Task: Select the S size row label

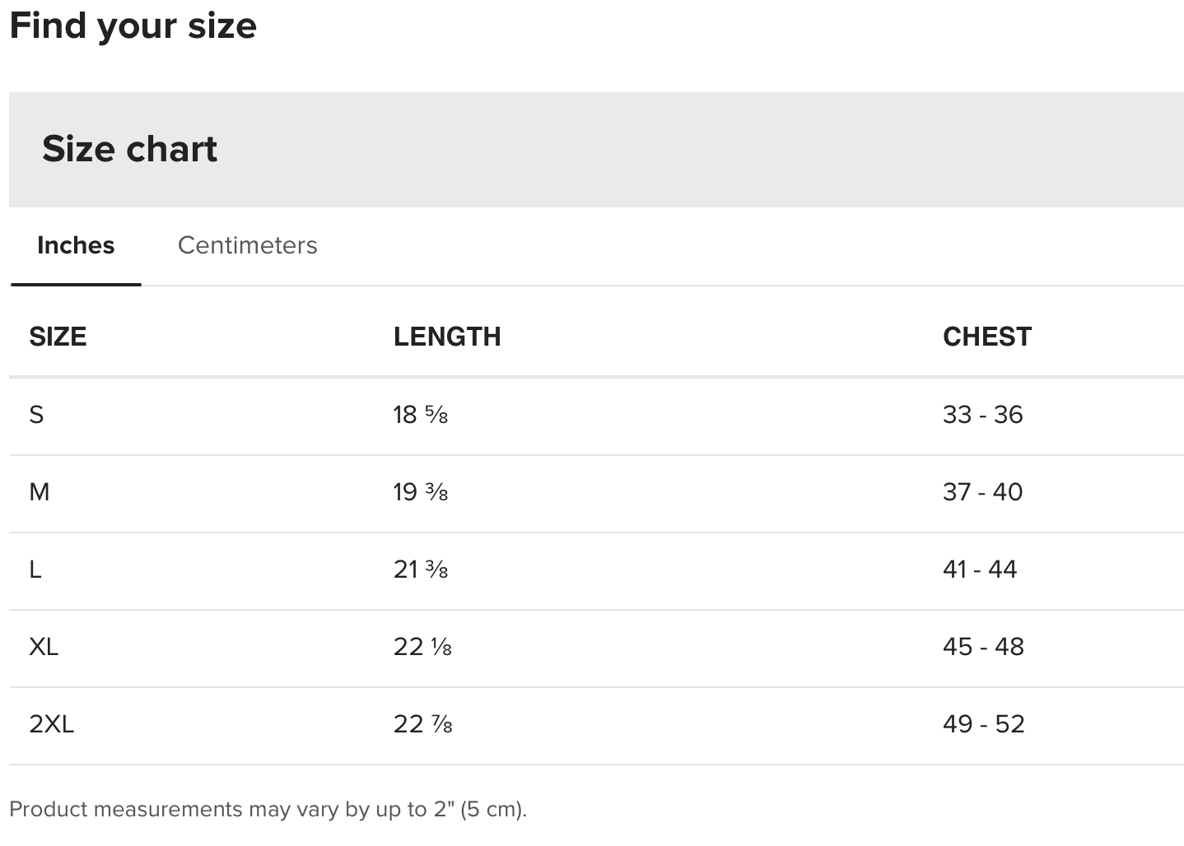Action: 36,415
